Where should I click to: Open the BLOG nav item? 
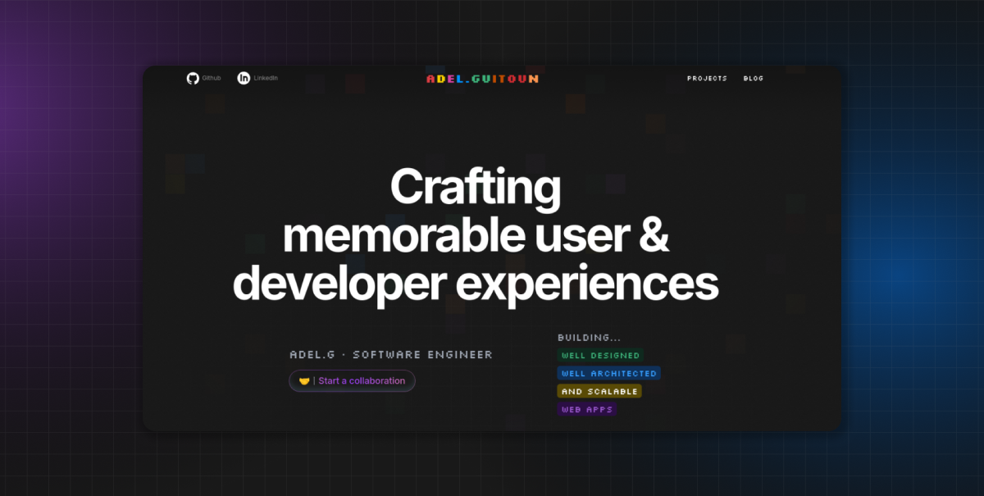(754, 79)
